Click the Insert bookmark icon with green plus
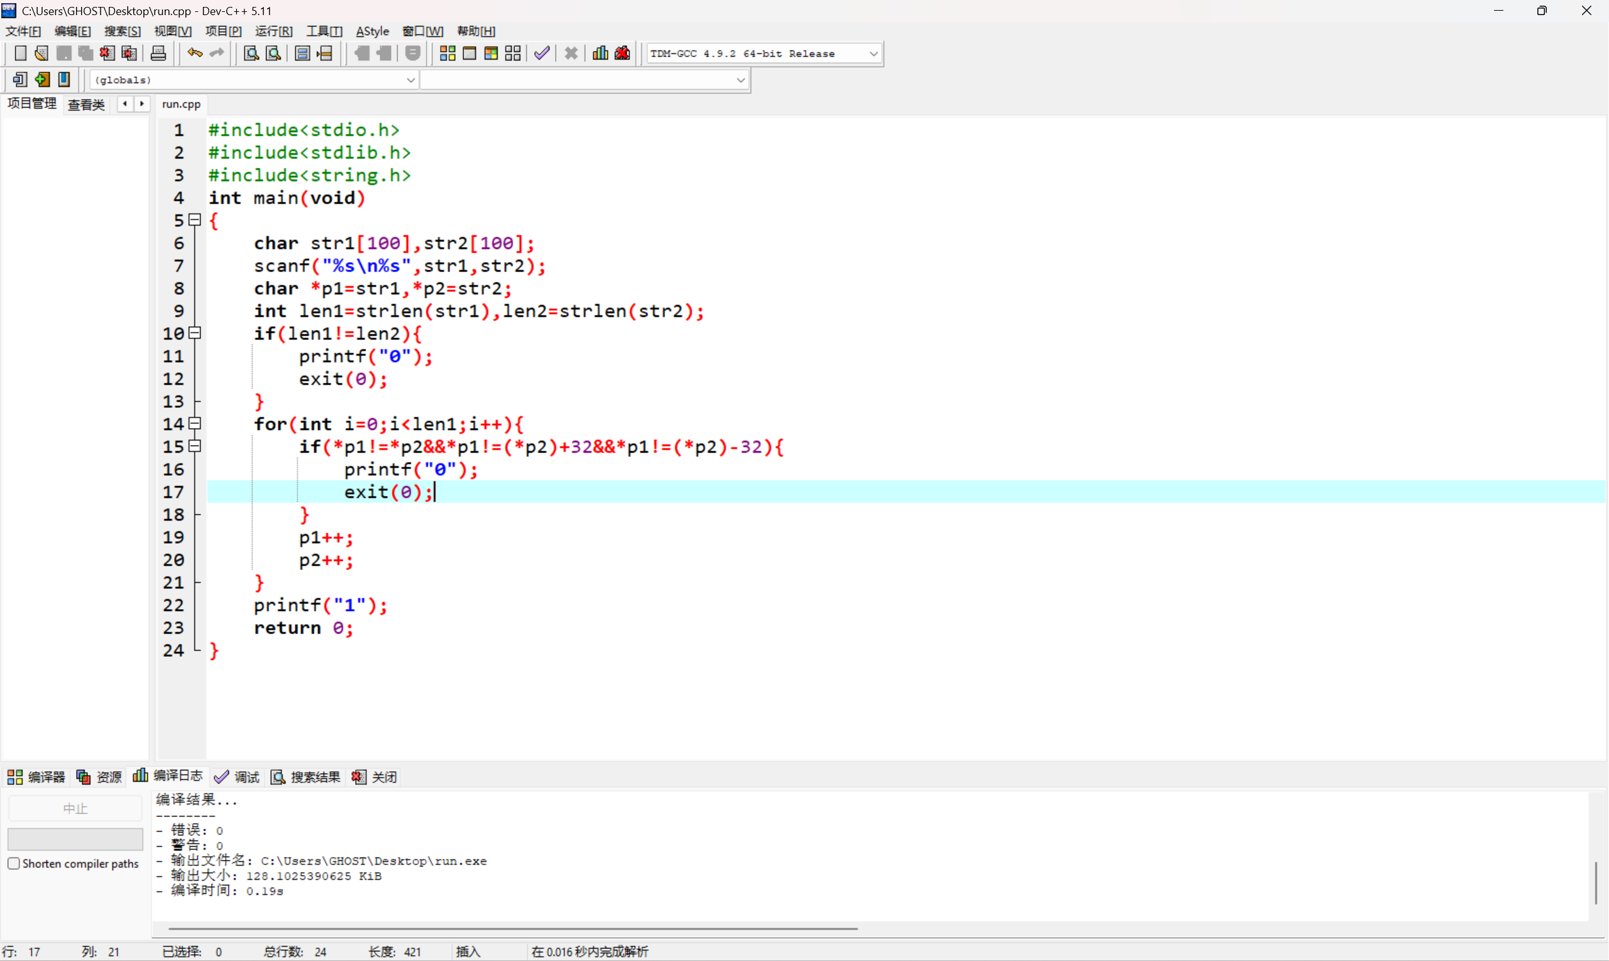The width and height of the screenshot is (1609, 961). (x=42, y=80)
